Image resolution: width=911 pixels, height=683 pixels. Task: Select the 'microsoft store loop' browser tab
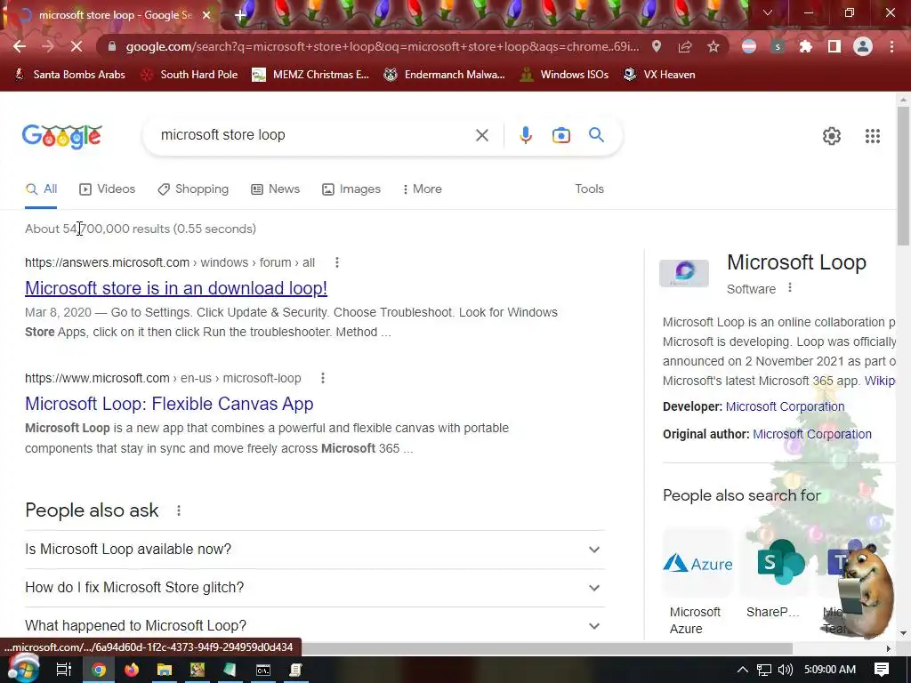click(x=110, y=15)
